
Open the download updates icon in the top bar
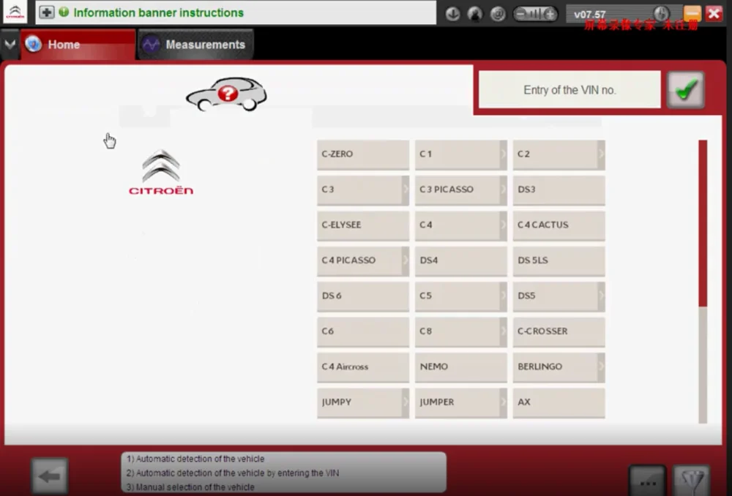[452, 14]
